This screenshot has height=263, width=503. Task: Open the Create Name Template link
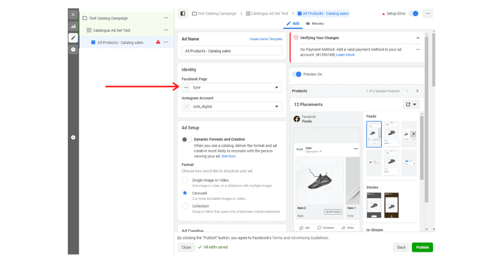point(266,39)
